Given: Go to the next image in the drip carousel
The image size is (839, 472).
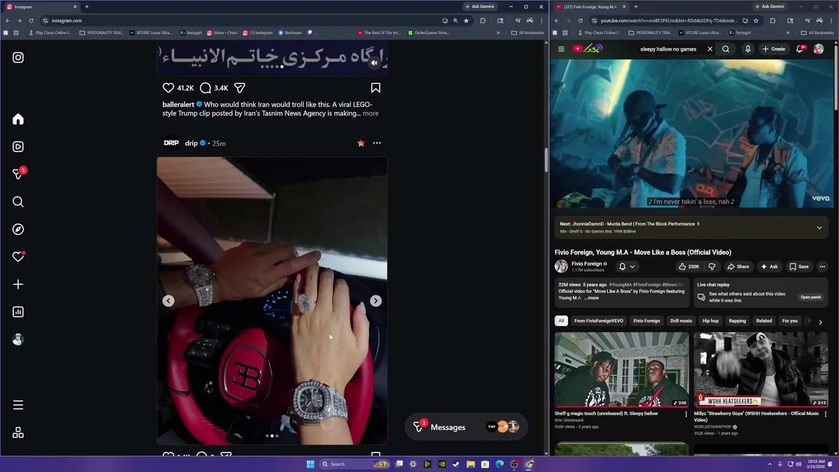Looking at the screenshot, I should tap(376, 301).
